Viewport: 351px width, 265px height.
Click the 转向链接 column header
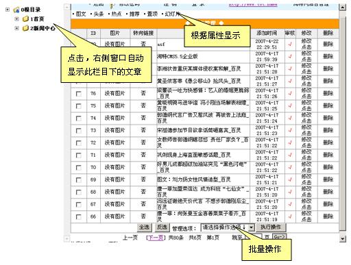[143, 34]
